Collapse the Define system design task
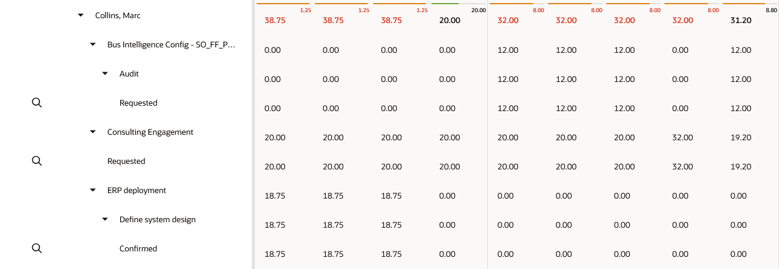This screenshot has width=779, height=269. (105, 219)
